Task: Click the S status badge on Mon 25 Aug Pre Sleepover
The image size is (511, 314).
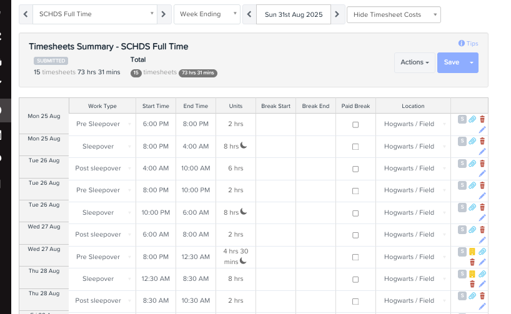Action: coord(462,119)
